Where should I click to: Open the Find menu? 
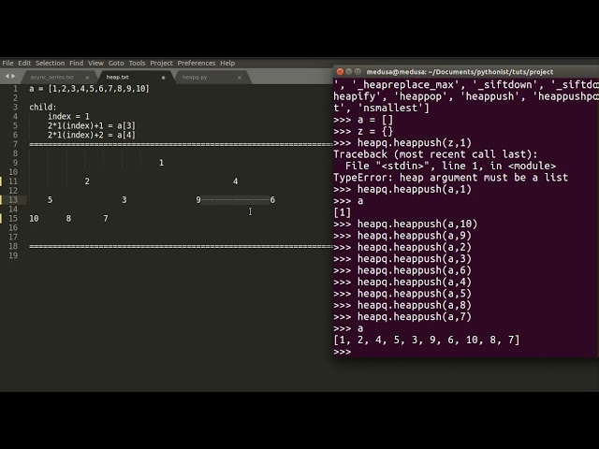tap(77, 63)
